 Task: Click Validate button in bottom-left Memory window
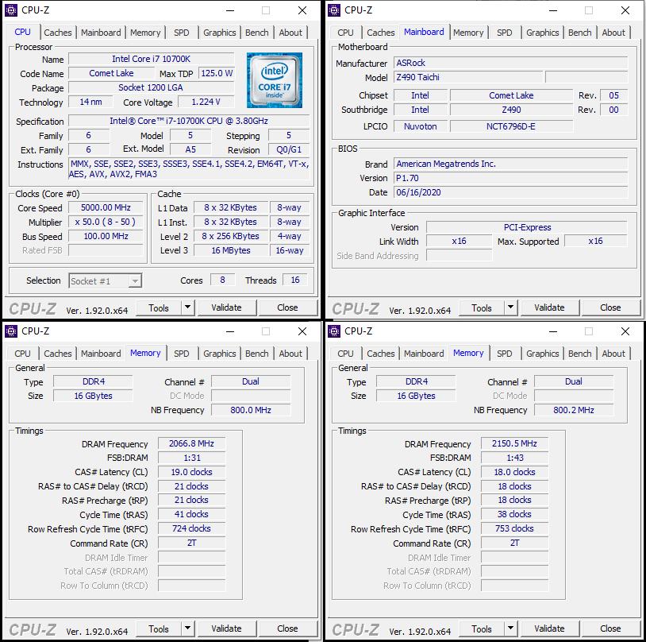pos(227,628)
